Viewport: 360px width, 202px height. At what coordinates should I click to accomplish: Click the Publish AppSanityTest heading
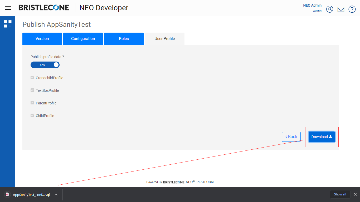(x=57, y=24)
